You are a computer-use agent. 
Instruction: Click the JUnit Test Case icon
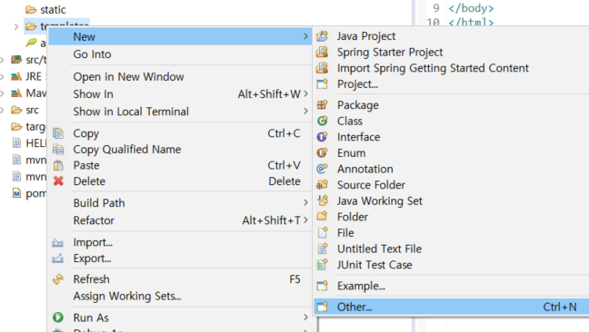(x=323, y=265)
